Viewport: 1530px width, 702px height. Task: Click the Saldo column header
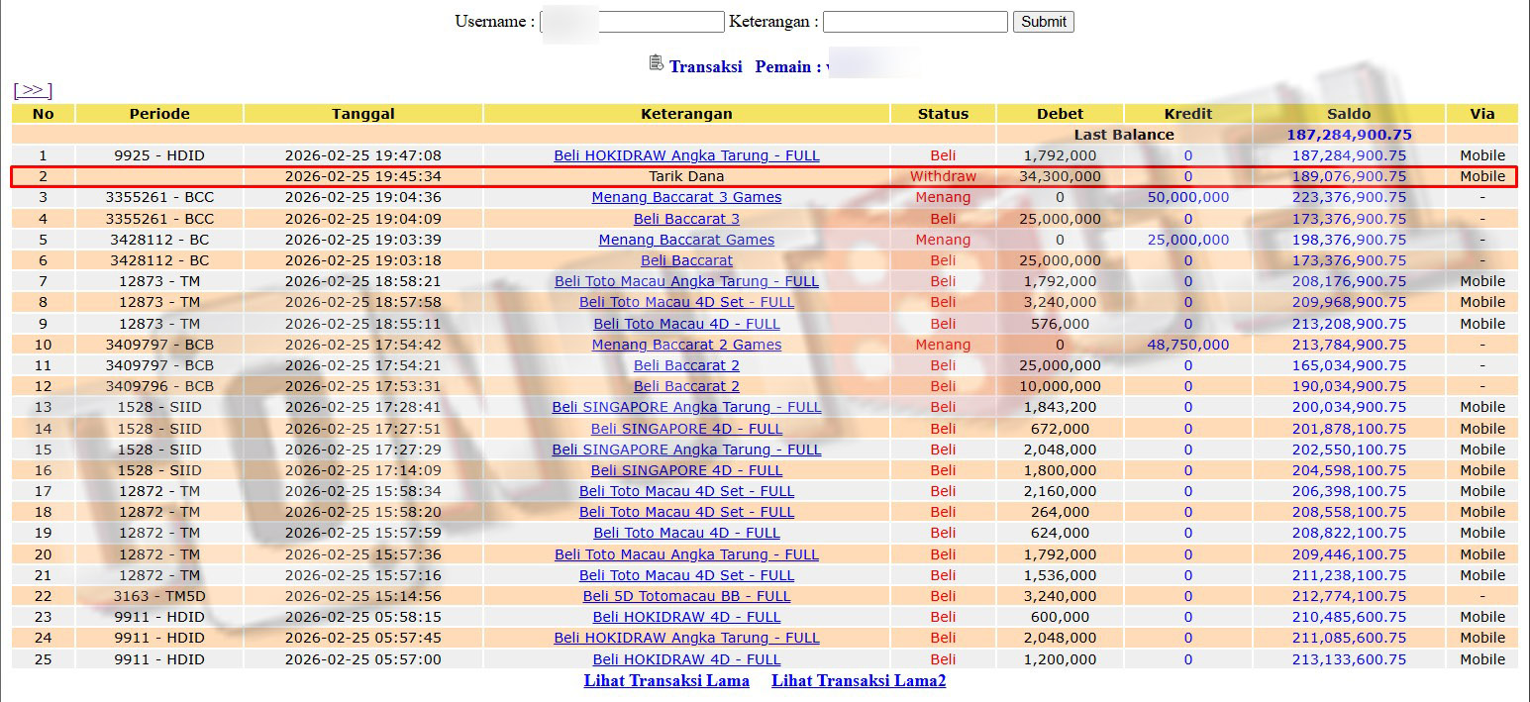tap(1349, 114)
